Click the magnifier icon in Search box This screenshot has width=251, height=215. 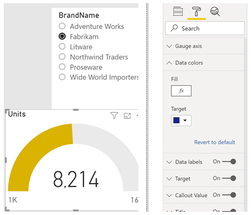point(174,28)
